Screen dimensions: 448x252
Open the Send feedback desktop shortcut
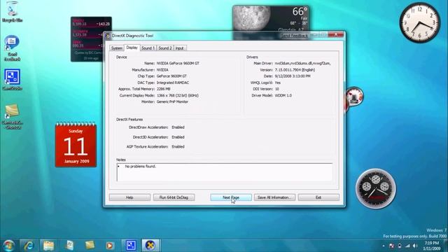click(12, 48)
